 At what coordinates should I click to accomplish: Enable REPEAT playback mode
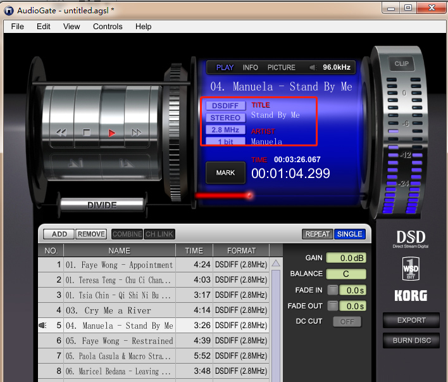click(317, 234)
